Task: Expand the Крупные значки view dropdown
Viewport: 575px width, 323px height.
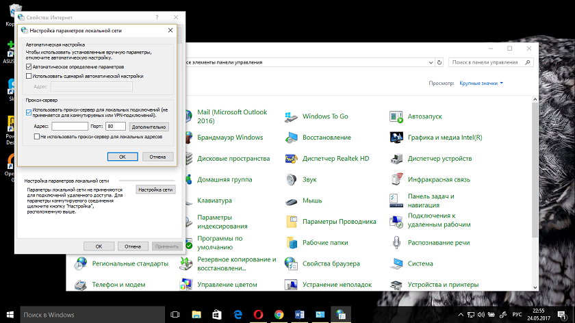Action: [481, 83]
